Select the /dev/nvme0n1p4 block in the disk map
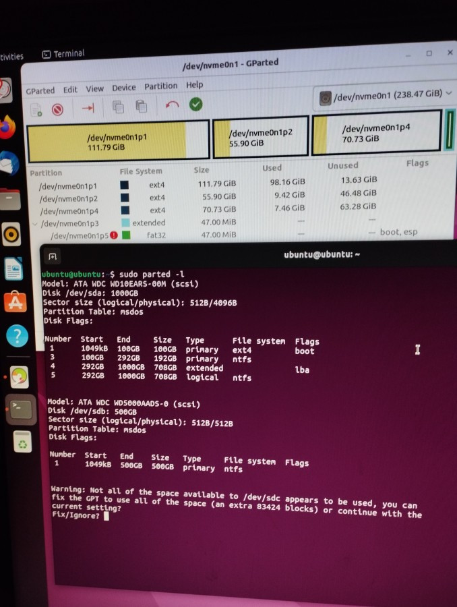Image resolution: width=457 pixels, height=607 pixels. [x=377, y=132]
